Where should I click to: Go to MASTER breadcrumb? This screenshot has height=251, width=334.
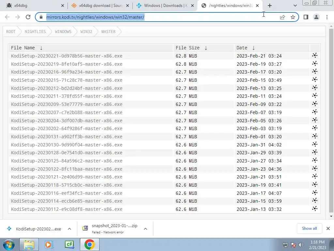point(108,32)
